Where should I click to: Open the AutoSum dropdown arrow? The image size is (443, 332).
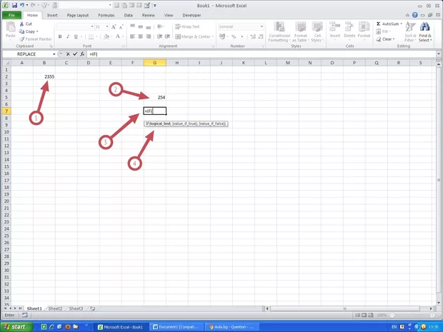click(401, 24)
